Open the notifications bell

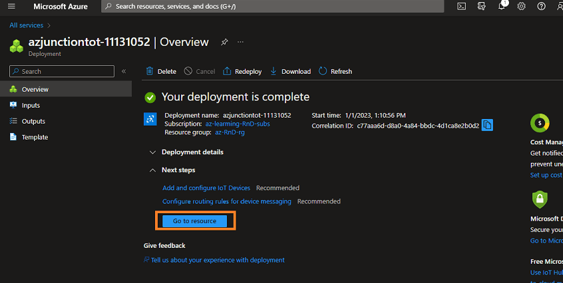coord(502,6)
